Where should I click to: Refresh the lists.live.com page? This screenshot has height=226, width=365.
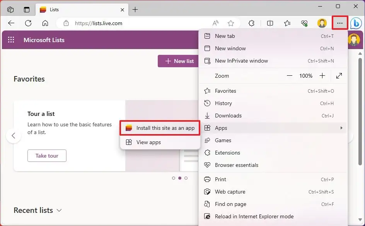click(x=28, y=23)
